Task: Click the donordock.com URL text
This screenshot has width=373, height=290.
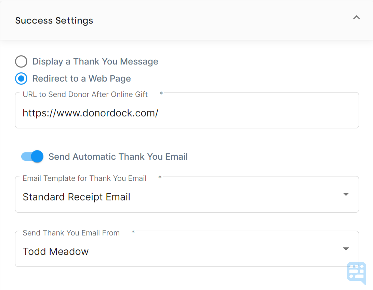Action: pos(90,113)
